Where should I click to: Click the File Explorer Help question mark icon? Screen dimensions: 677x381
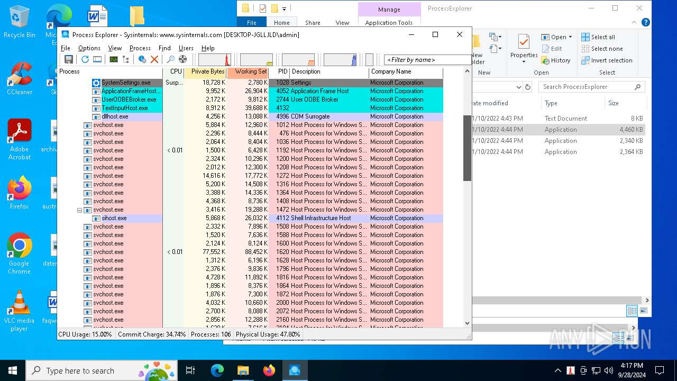point(645,22)
